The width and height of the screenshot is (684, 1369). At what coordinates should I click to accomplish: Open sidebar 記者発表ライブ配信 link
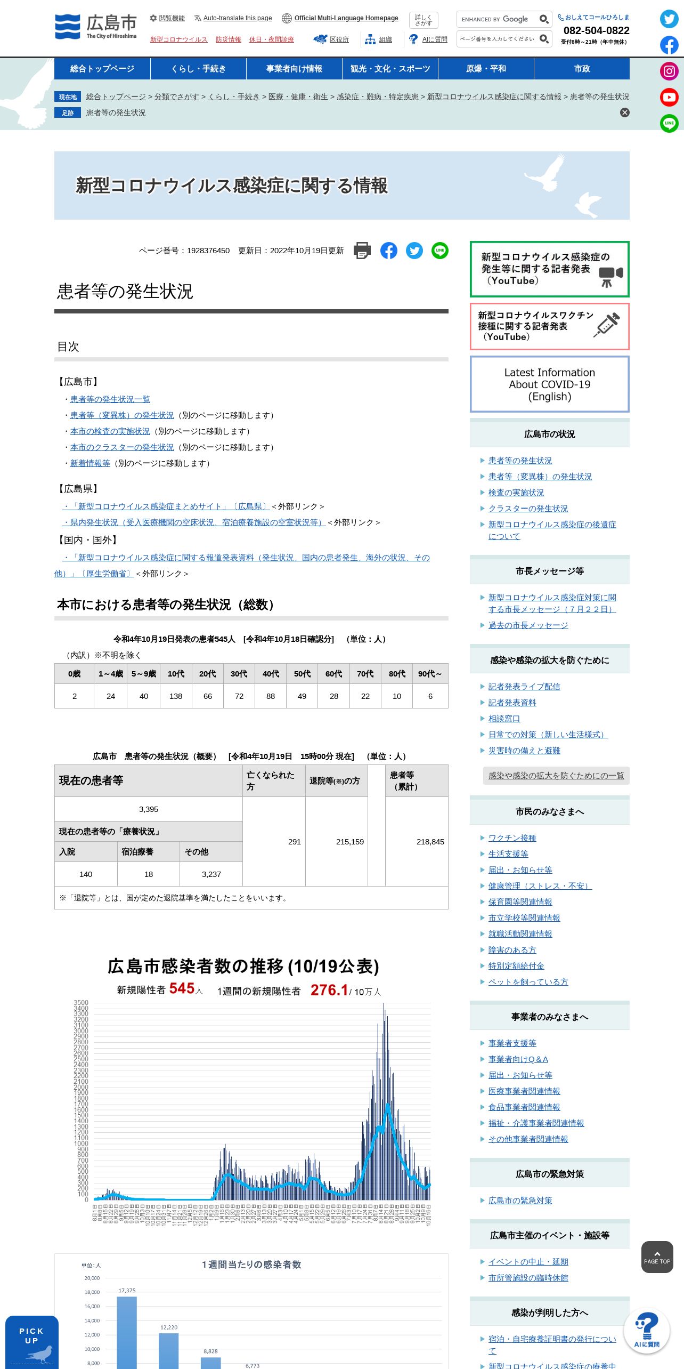pos(524,687)
